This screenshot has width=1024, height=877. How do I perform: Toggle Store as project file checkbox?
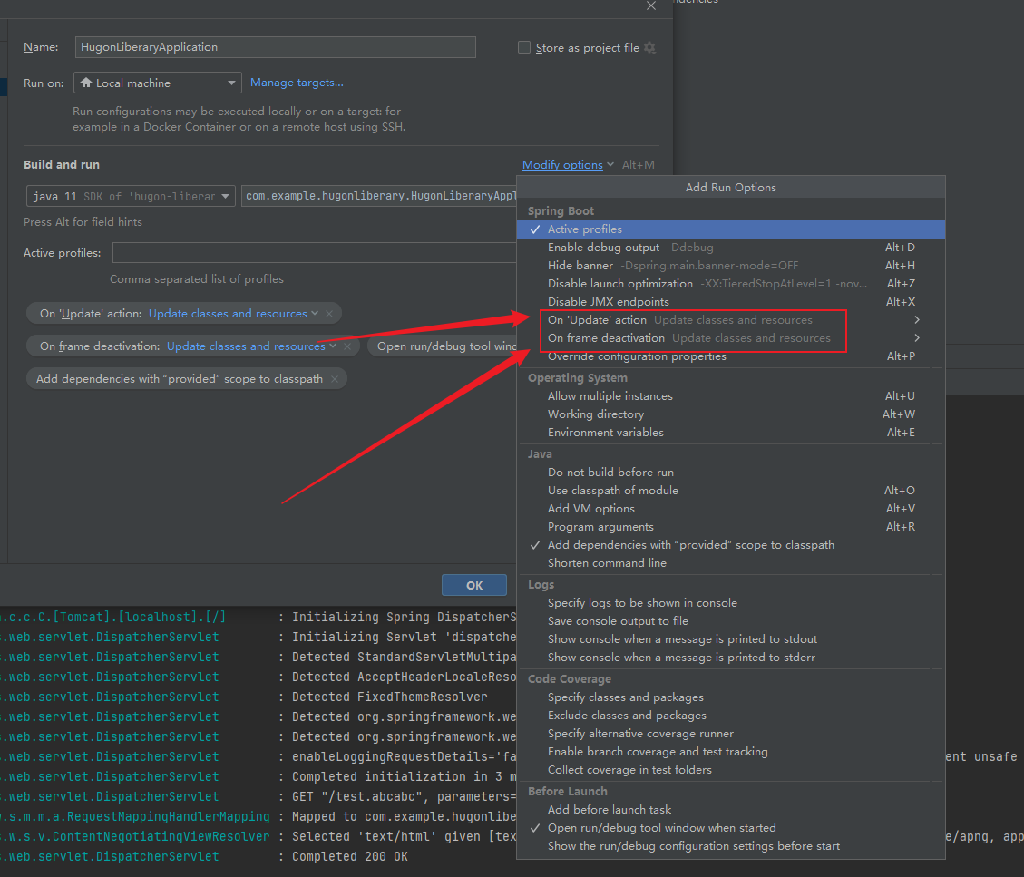point(523,47)
